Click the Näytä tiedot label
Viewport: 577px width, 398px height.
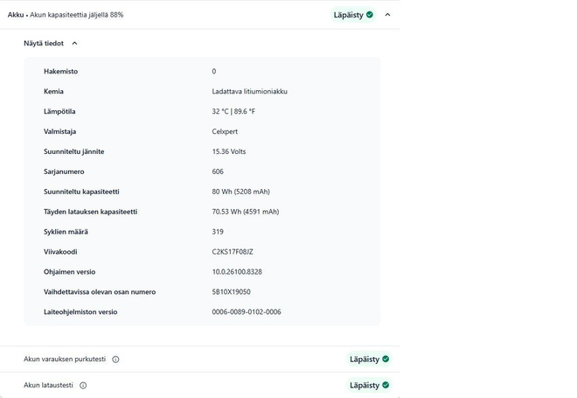[x=44, y=44]
